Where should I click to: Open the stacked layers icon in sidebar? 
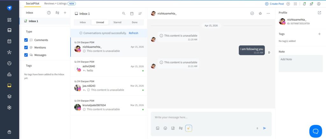point(9,97)
